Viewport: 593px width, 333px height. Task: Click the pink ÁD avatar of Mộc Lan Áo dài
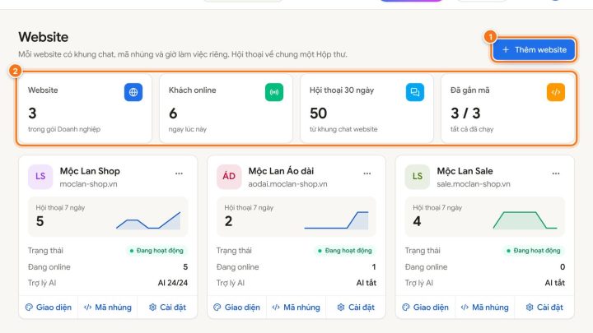tap(229, 176)
